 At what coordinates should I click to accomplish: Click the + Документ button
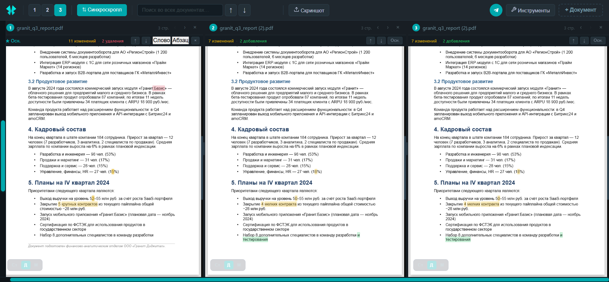580,10
